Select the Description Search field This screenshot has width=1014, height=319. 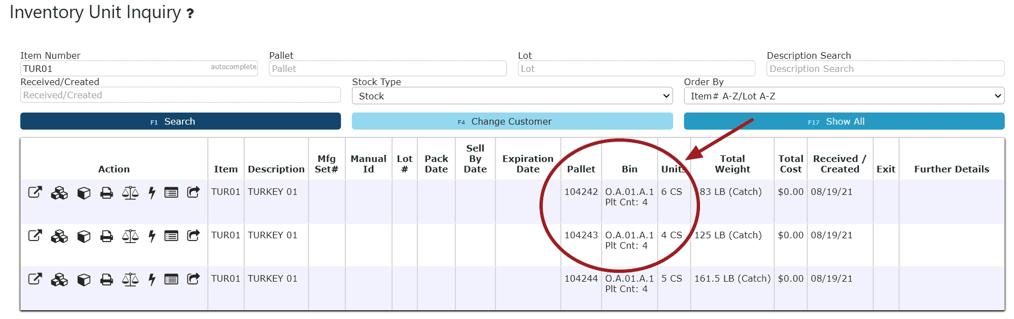pyautogui.click(x=885, y=69)
